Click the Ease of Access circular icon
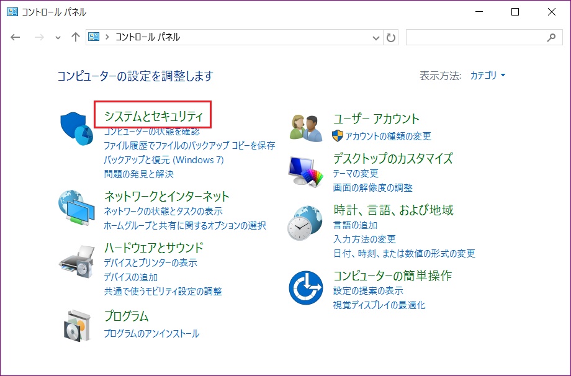Viewport: 571px width, 376px height. coord(306,287)
